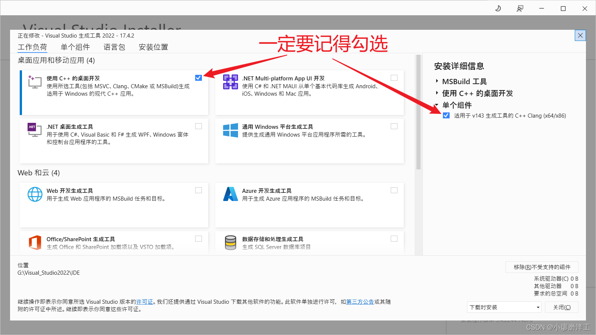Expand 使用 C++ 的桌面开发 details node
The width and height of the screenshot is (596, 335).
(x=437, y=93)
